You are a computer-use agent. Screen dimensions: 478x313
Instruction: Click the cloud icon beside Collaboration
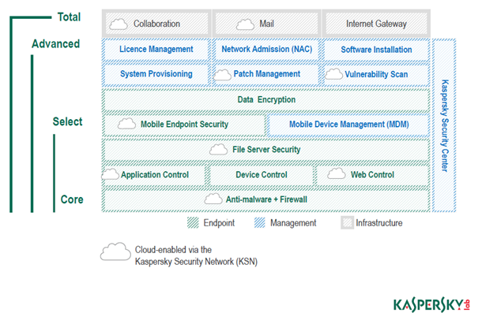coord(119,24)
